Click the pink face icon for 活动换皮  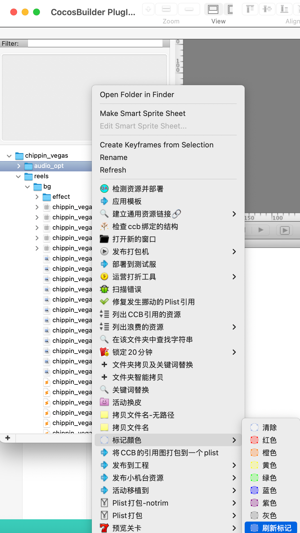pyautogui.click(x=104, y=402)
